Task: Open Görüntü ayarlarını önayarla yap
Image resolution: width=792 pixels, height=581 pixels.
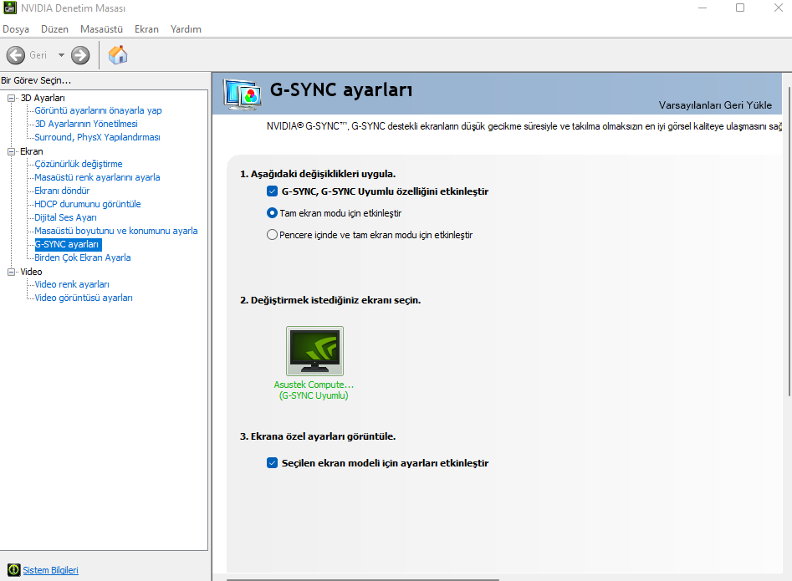Action: coord(98,110)
